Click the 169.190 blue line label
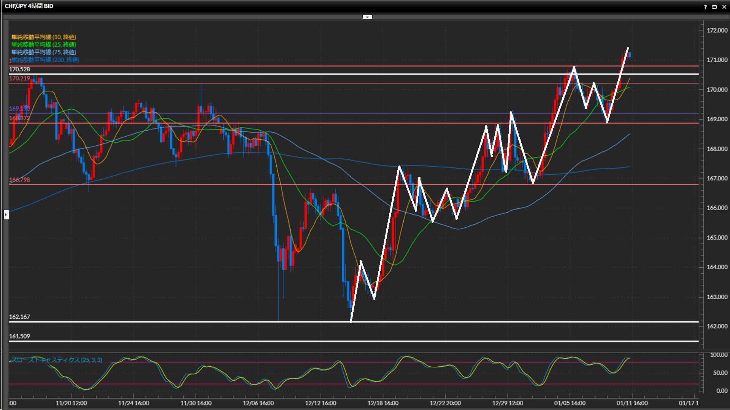The image size is (730, 410). click(19, 109)
